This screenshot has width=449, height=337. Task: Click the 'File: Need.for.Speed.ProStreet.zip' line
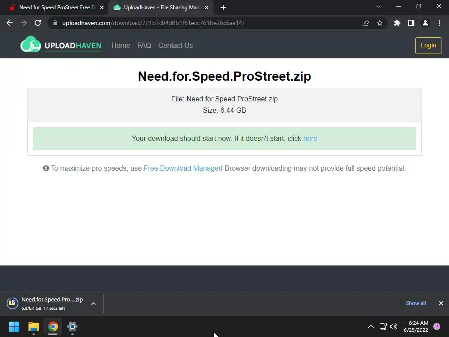224,99
